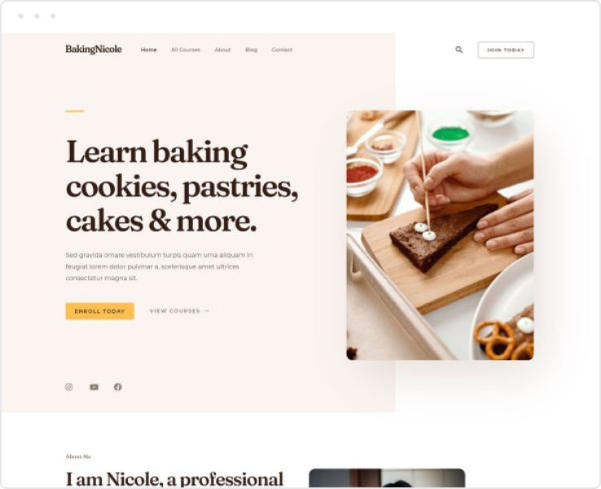The width and height of the screenshot is (601, 489).
Task: Open the Facebook page icon
Action: [x=118, y=387]
